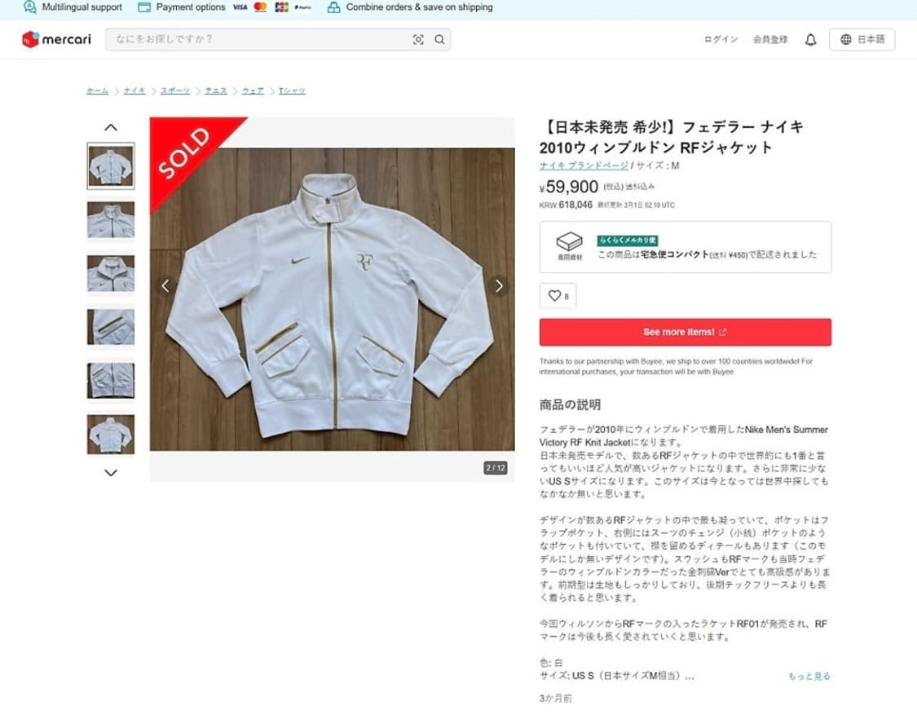Open 日本語 language selector
The height and width of the screenshot is (720, 917).
click(x=862, y=39)
